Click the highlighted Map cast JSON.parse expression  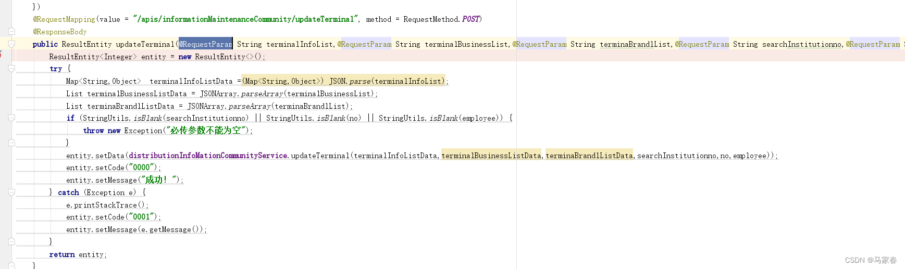344,81
